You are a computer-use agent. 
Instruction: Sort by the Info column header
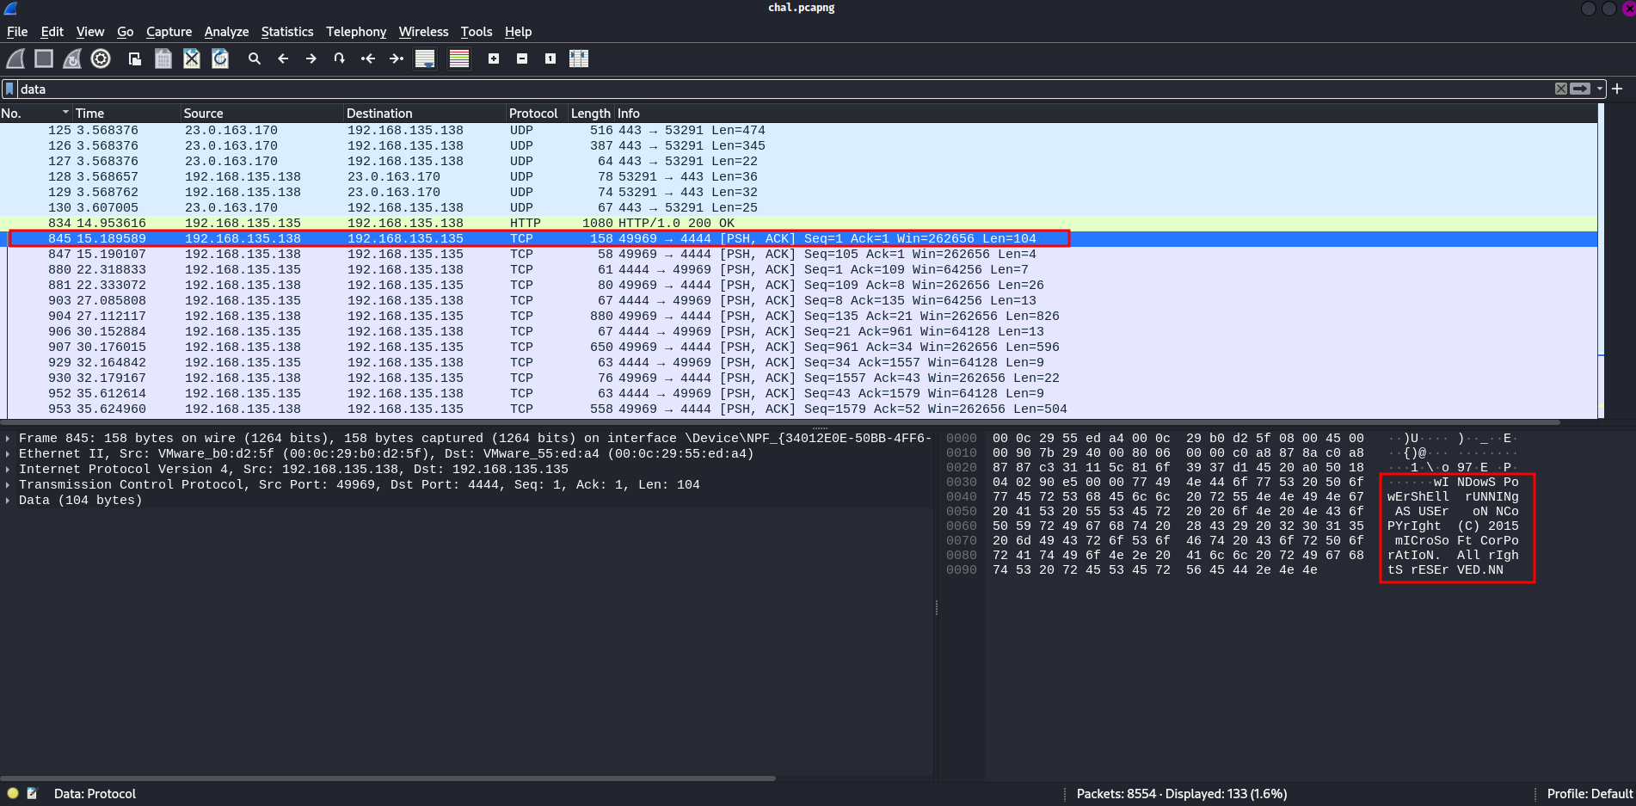click(1105, 114)
